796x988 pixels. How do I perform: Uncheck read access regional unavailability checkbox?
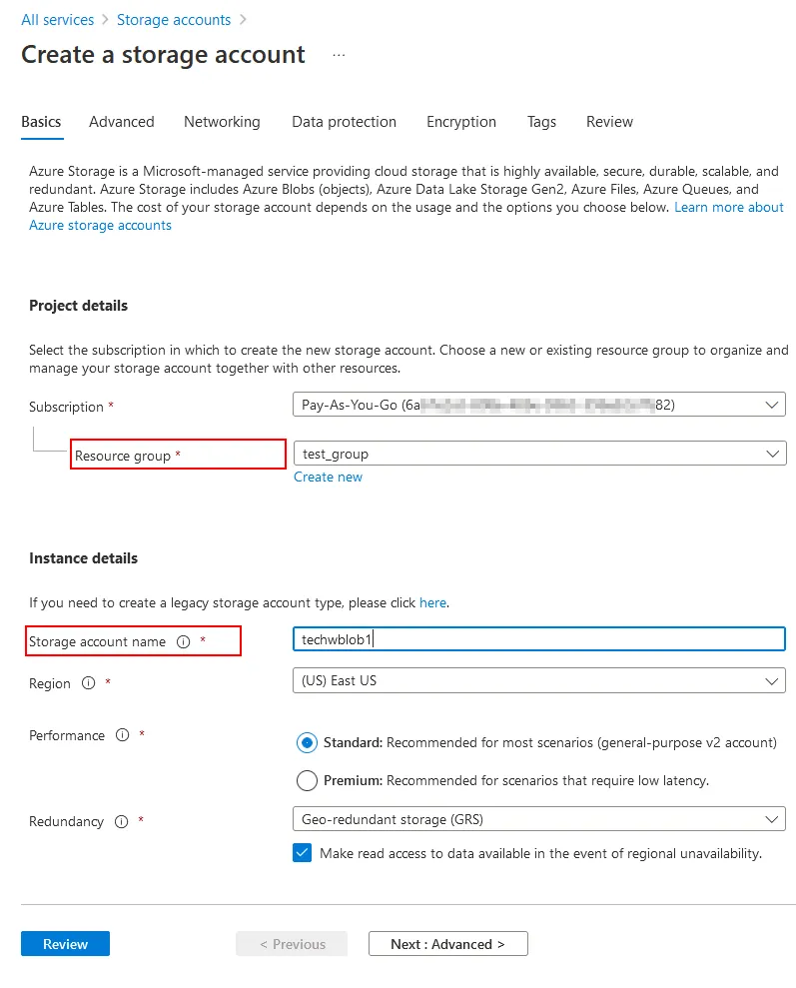[x=303, y=853]
